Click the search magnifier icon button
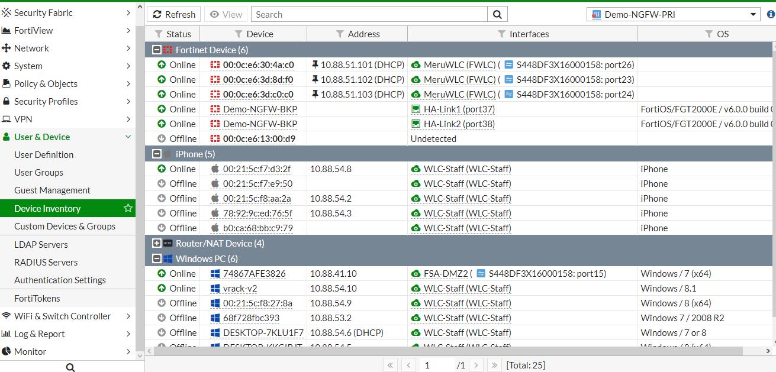 click(498, 14)
